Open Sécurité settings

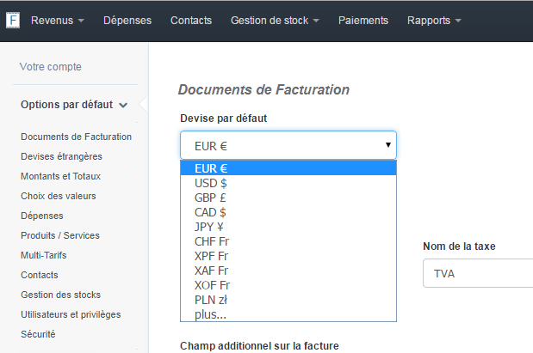tap(38, 334)
